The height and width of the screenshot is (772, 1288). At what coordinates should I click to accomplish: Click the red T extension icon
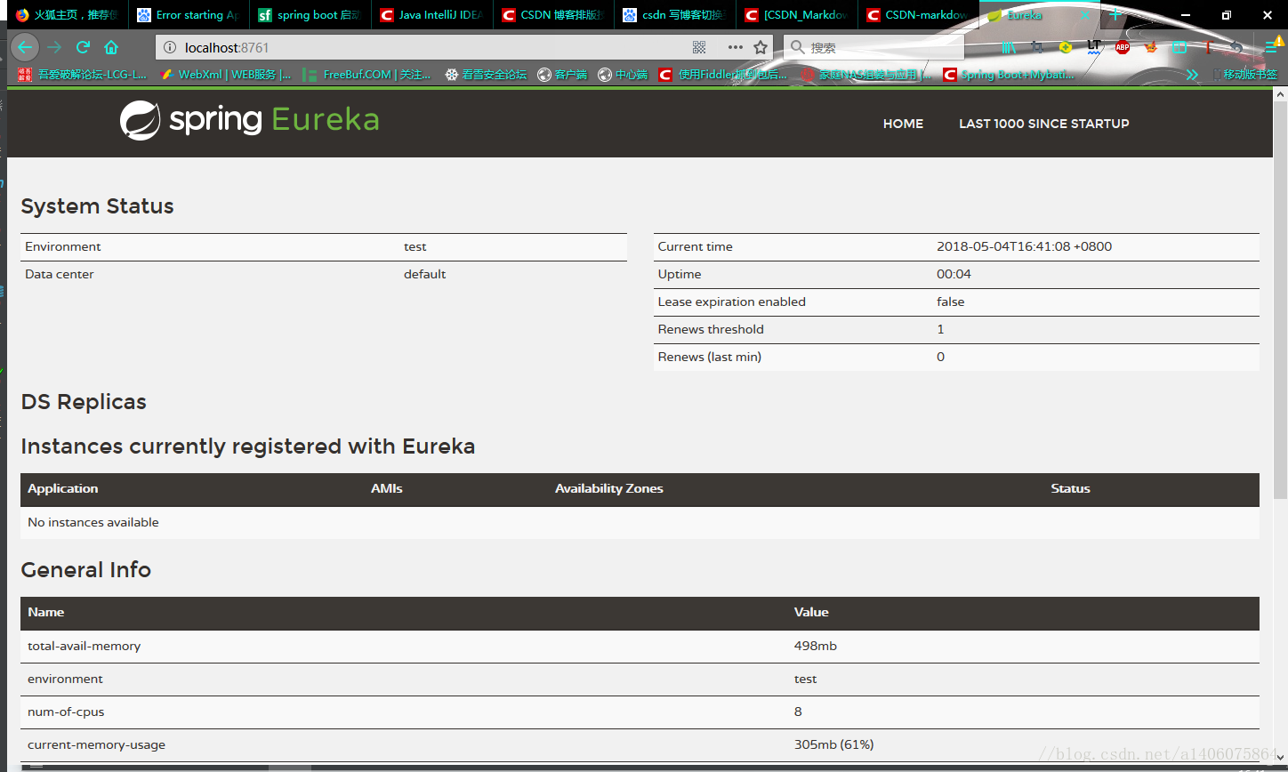pos(1208,47)
